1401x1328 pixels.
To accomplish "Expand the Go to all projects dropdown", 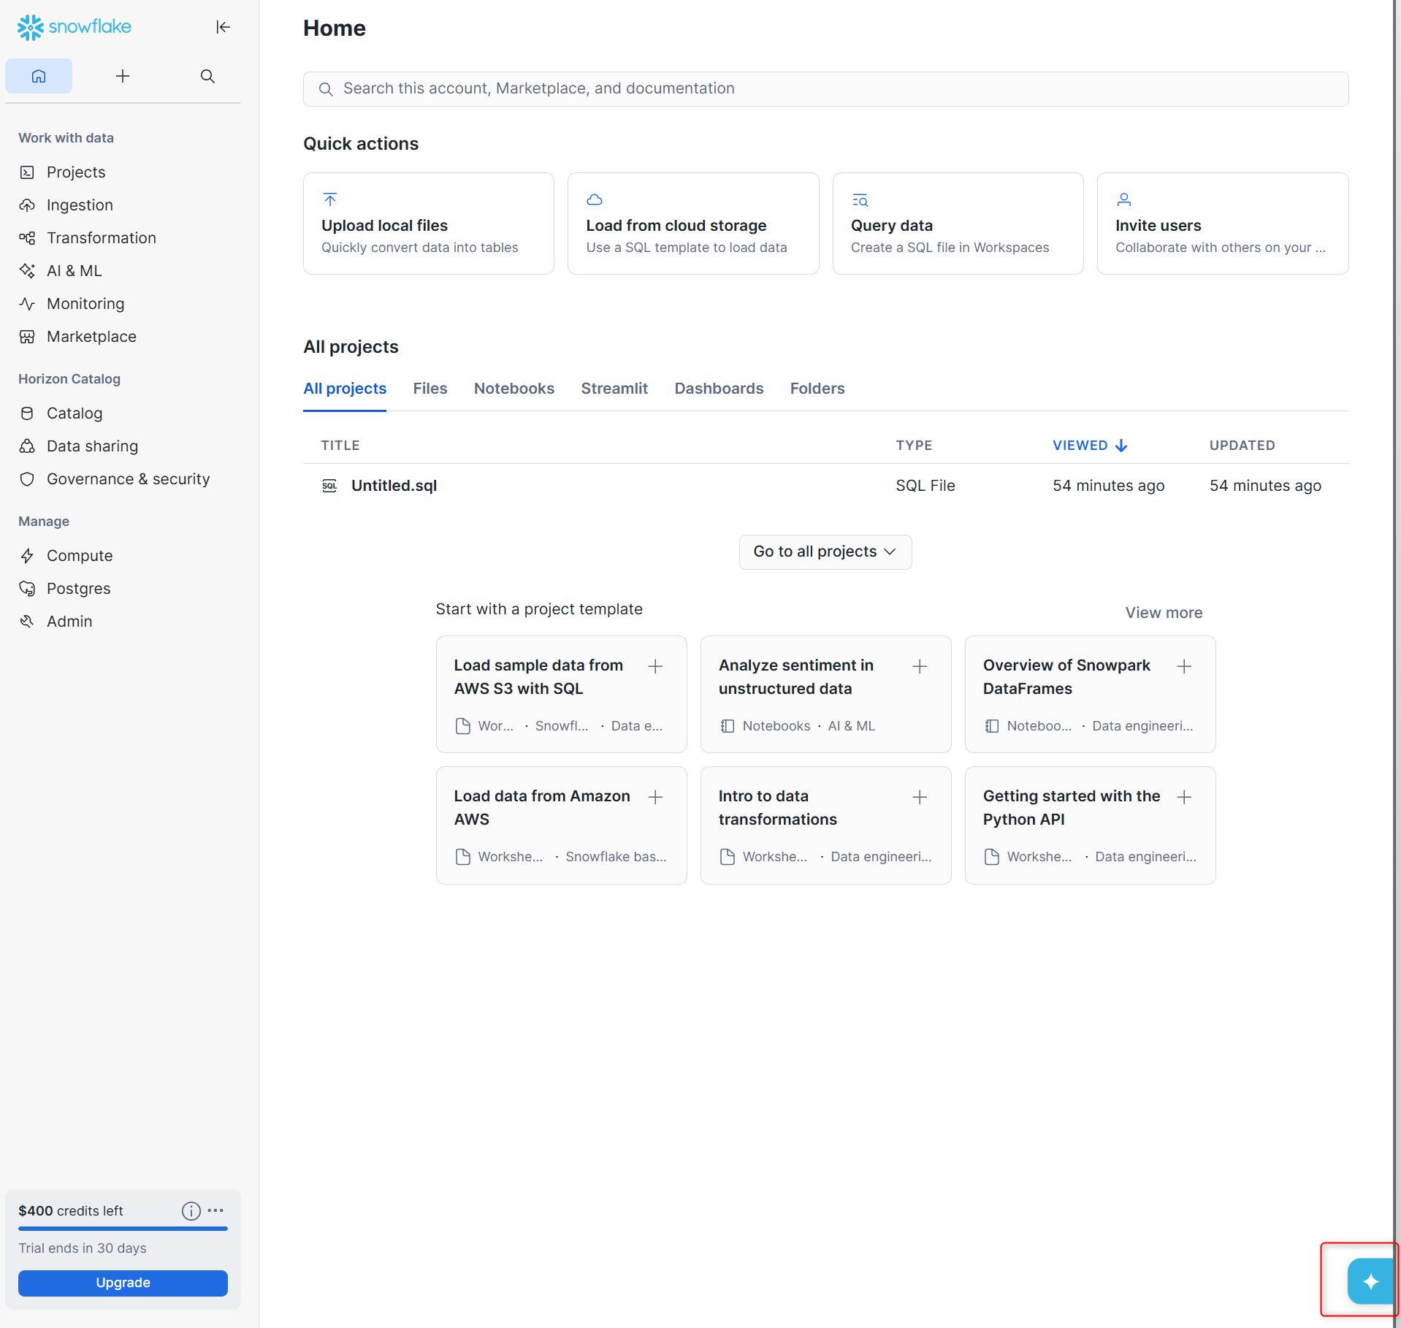I will tap(825, 552).
